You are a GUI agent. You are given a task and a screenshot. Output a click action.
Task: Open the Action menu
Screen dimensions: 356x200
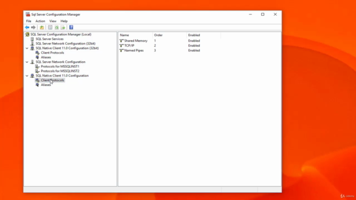(x=40, y=21)
